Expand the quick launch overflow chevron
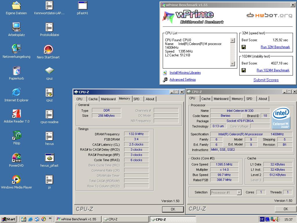 point(50,218)
